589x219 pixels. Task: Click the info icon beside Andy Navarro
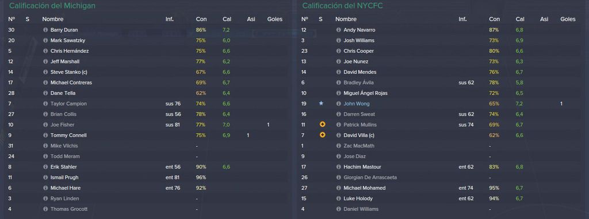click(338, 30)
